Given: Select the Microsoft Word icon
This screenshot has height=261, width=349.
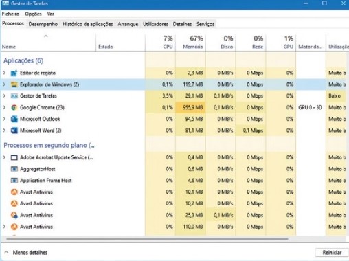Looking at the screenshot, I should point(14,130).
